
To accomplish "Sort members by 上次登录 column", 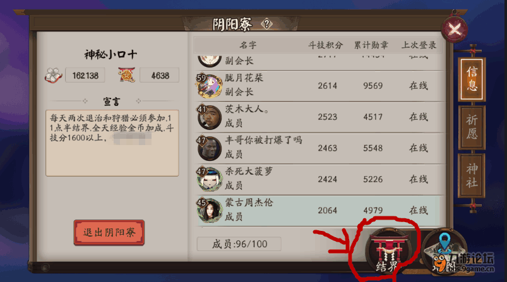I will point(419,45).
